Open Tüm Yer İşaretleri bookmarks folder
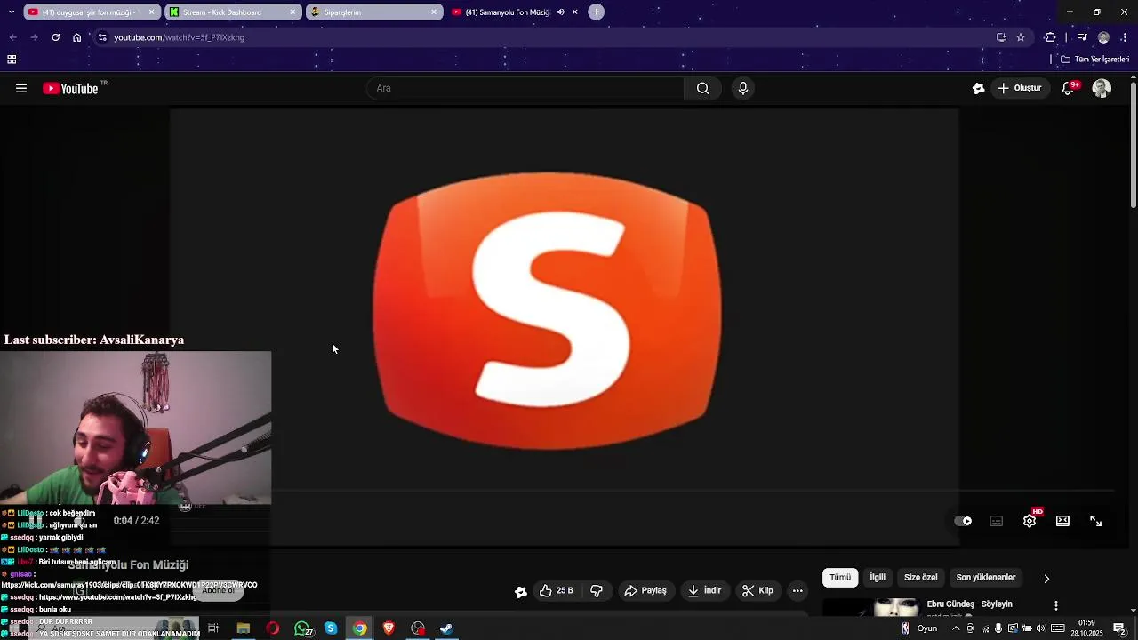Screen dimensions: 1138x640 [1095, 60]
